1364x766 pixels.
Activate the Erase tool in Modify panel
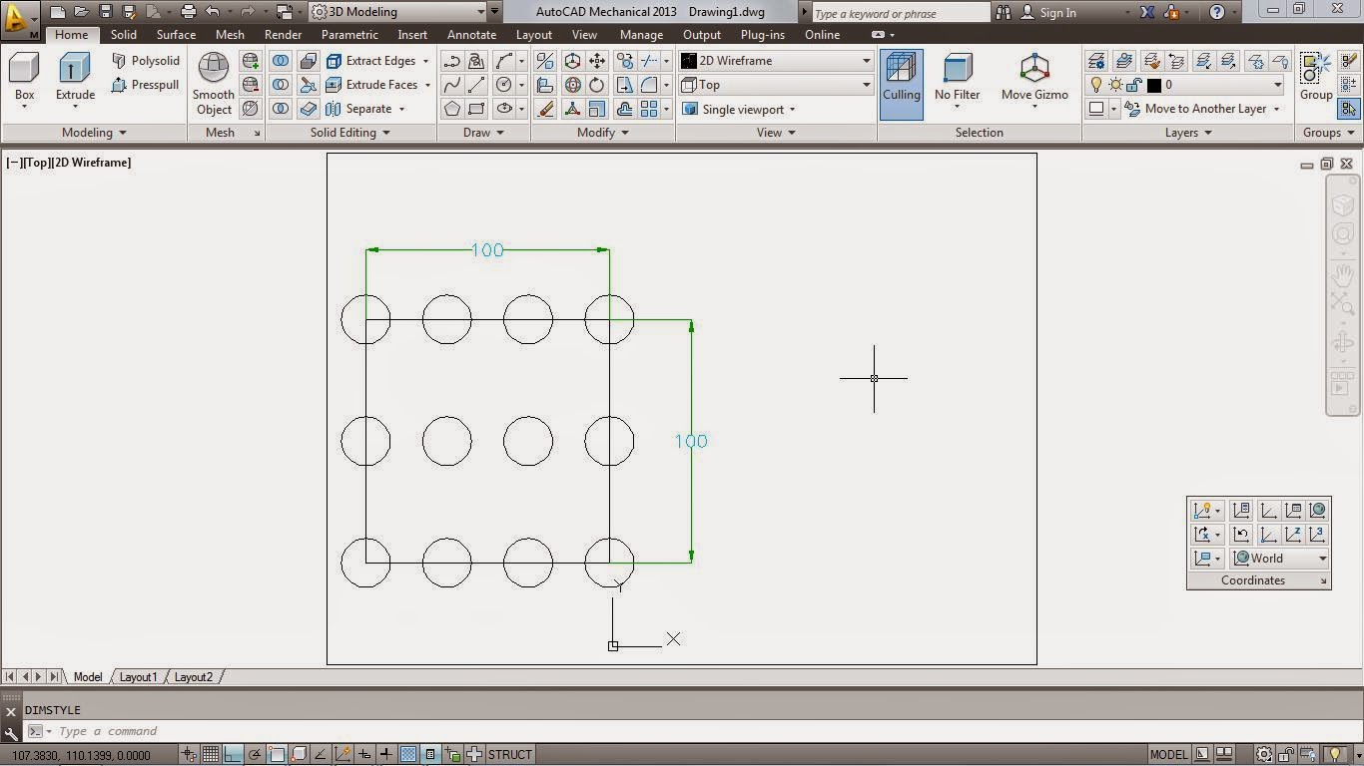click(545, 109)
